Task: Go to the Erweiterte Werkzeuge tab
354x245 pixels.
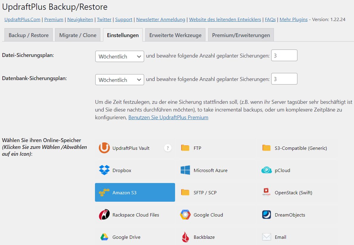Action: click(x=175, y=35)
